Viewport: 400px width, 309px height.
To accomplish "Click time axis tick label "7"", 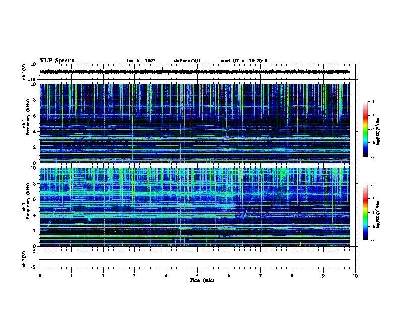I will [x=261, y=276].
